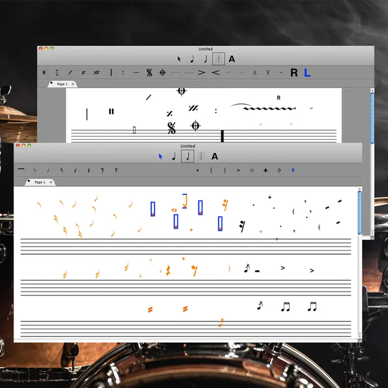
Task: Choose the accent mark in front window toolbar
Action: tap(238, 170)
